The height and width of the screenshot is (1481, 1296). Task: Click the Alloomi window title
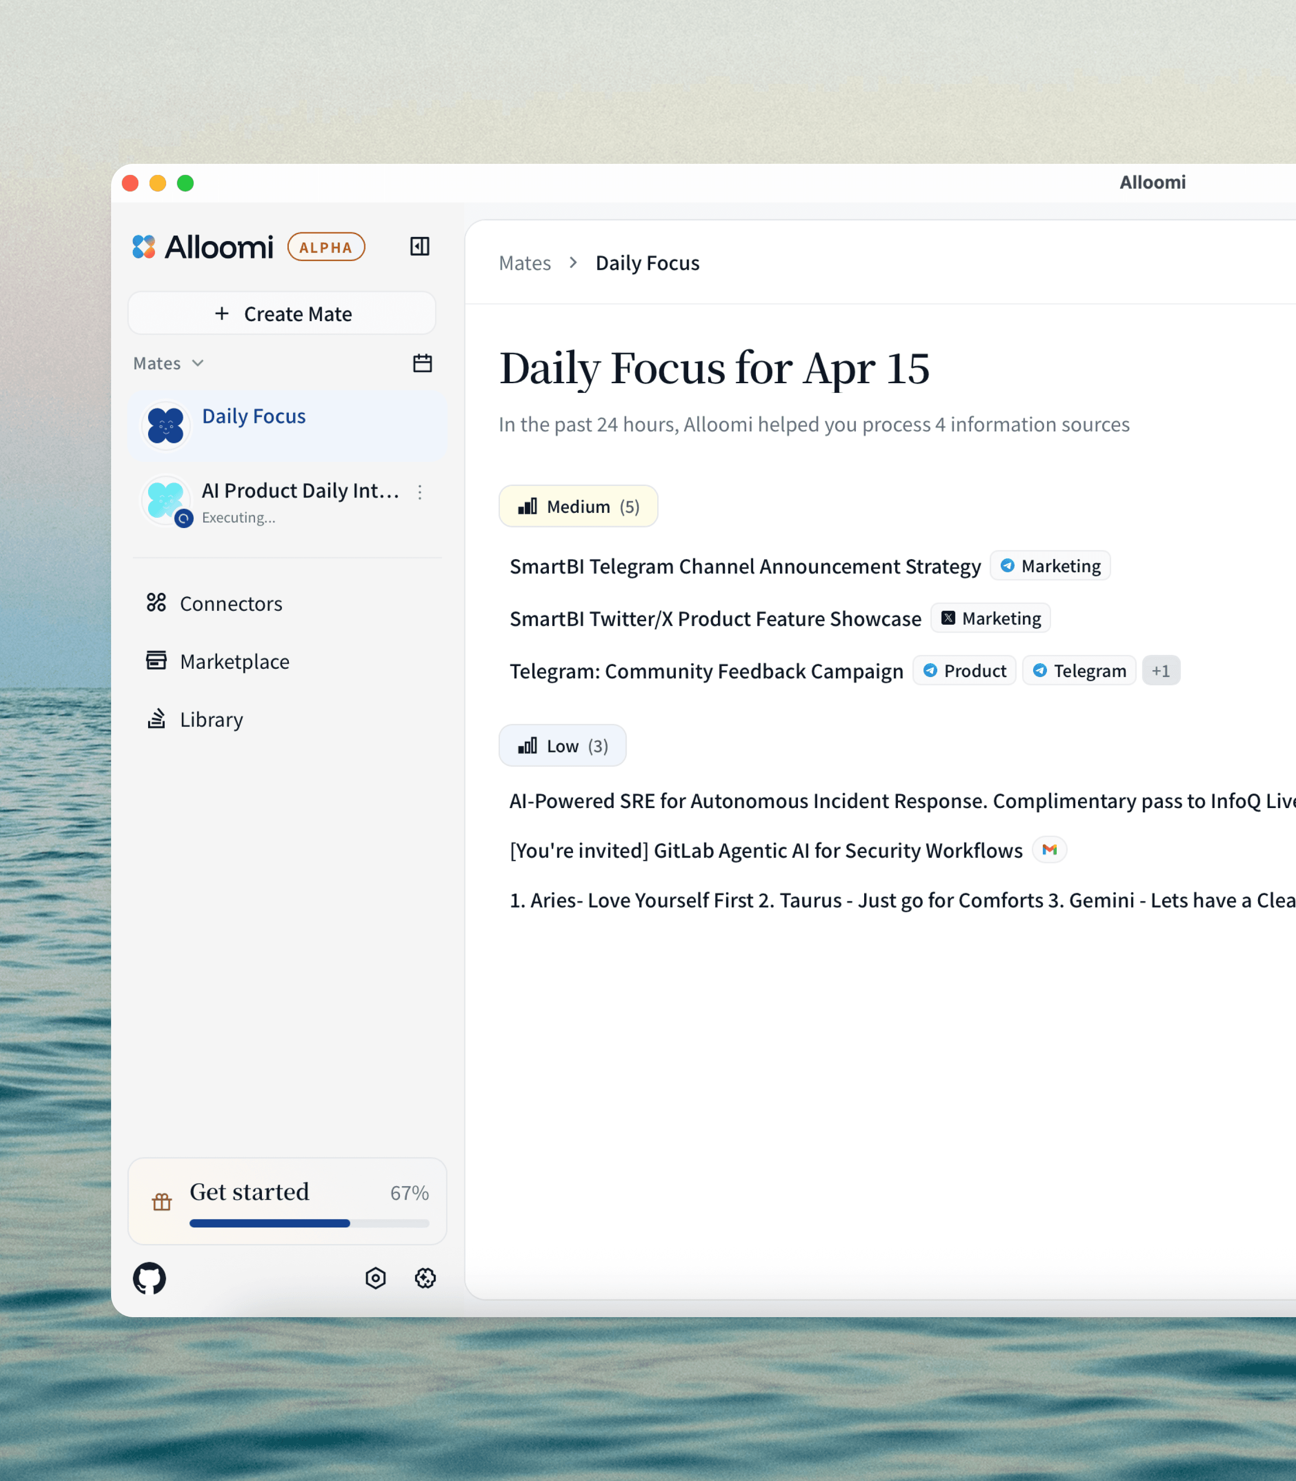[x=1152, y=182]
